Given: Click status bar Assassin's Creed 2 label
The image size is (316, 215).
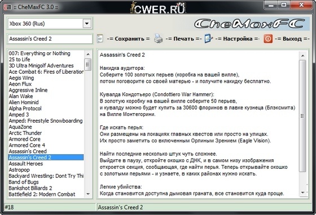Looking at the screenshot, I should (120, 207).
